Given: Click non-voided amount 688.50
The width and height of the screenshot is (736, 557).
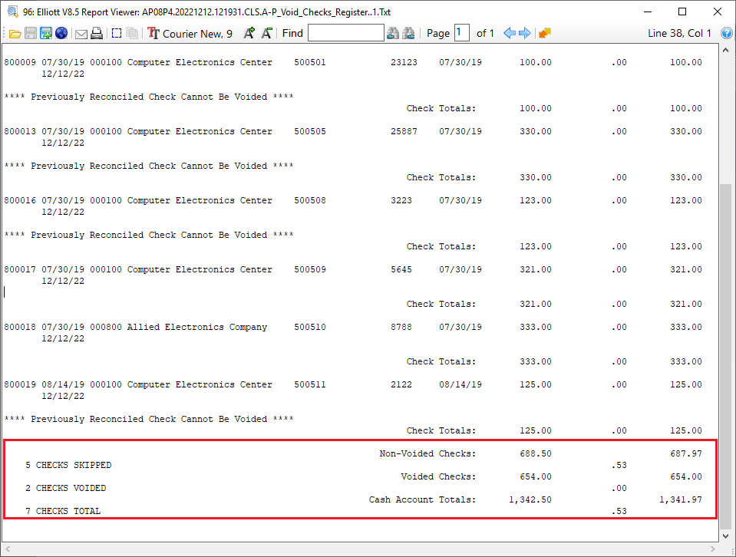Looking at the screenshot, I should (x=536, y=453).
